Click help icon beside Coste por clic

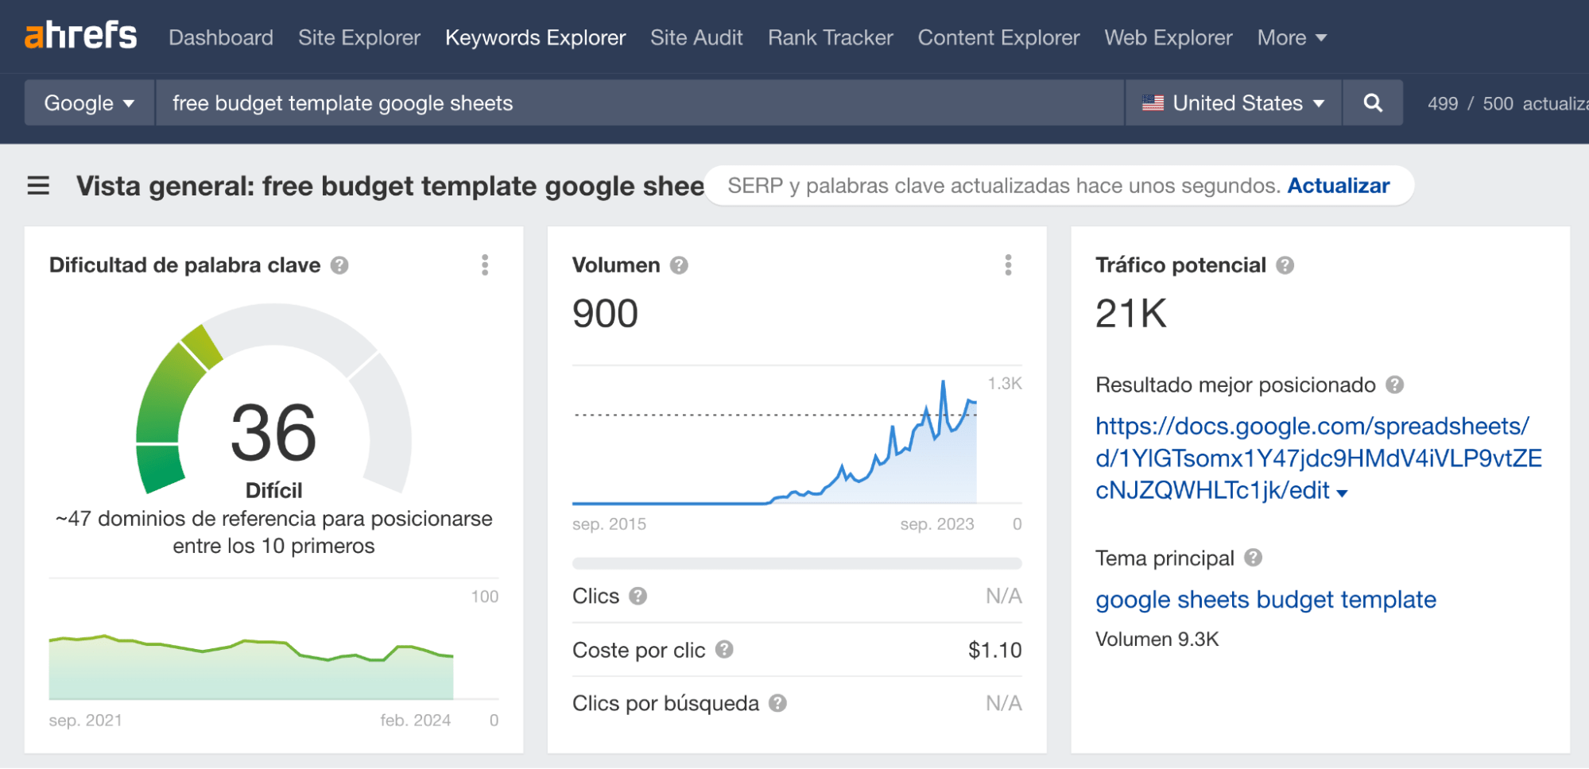coord(724,650)
